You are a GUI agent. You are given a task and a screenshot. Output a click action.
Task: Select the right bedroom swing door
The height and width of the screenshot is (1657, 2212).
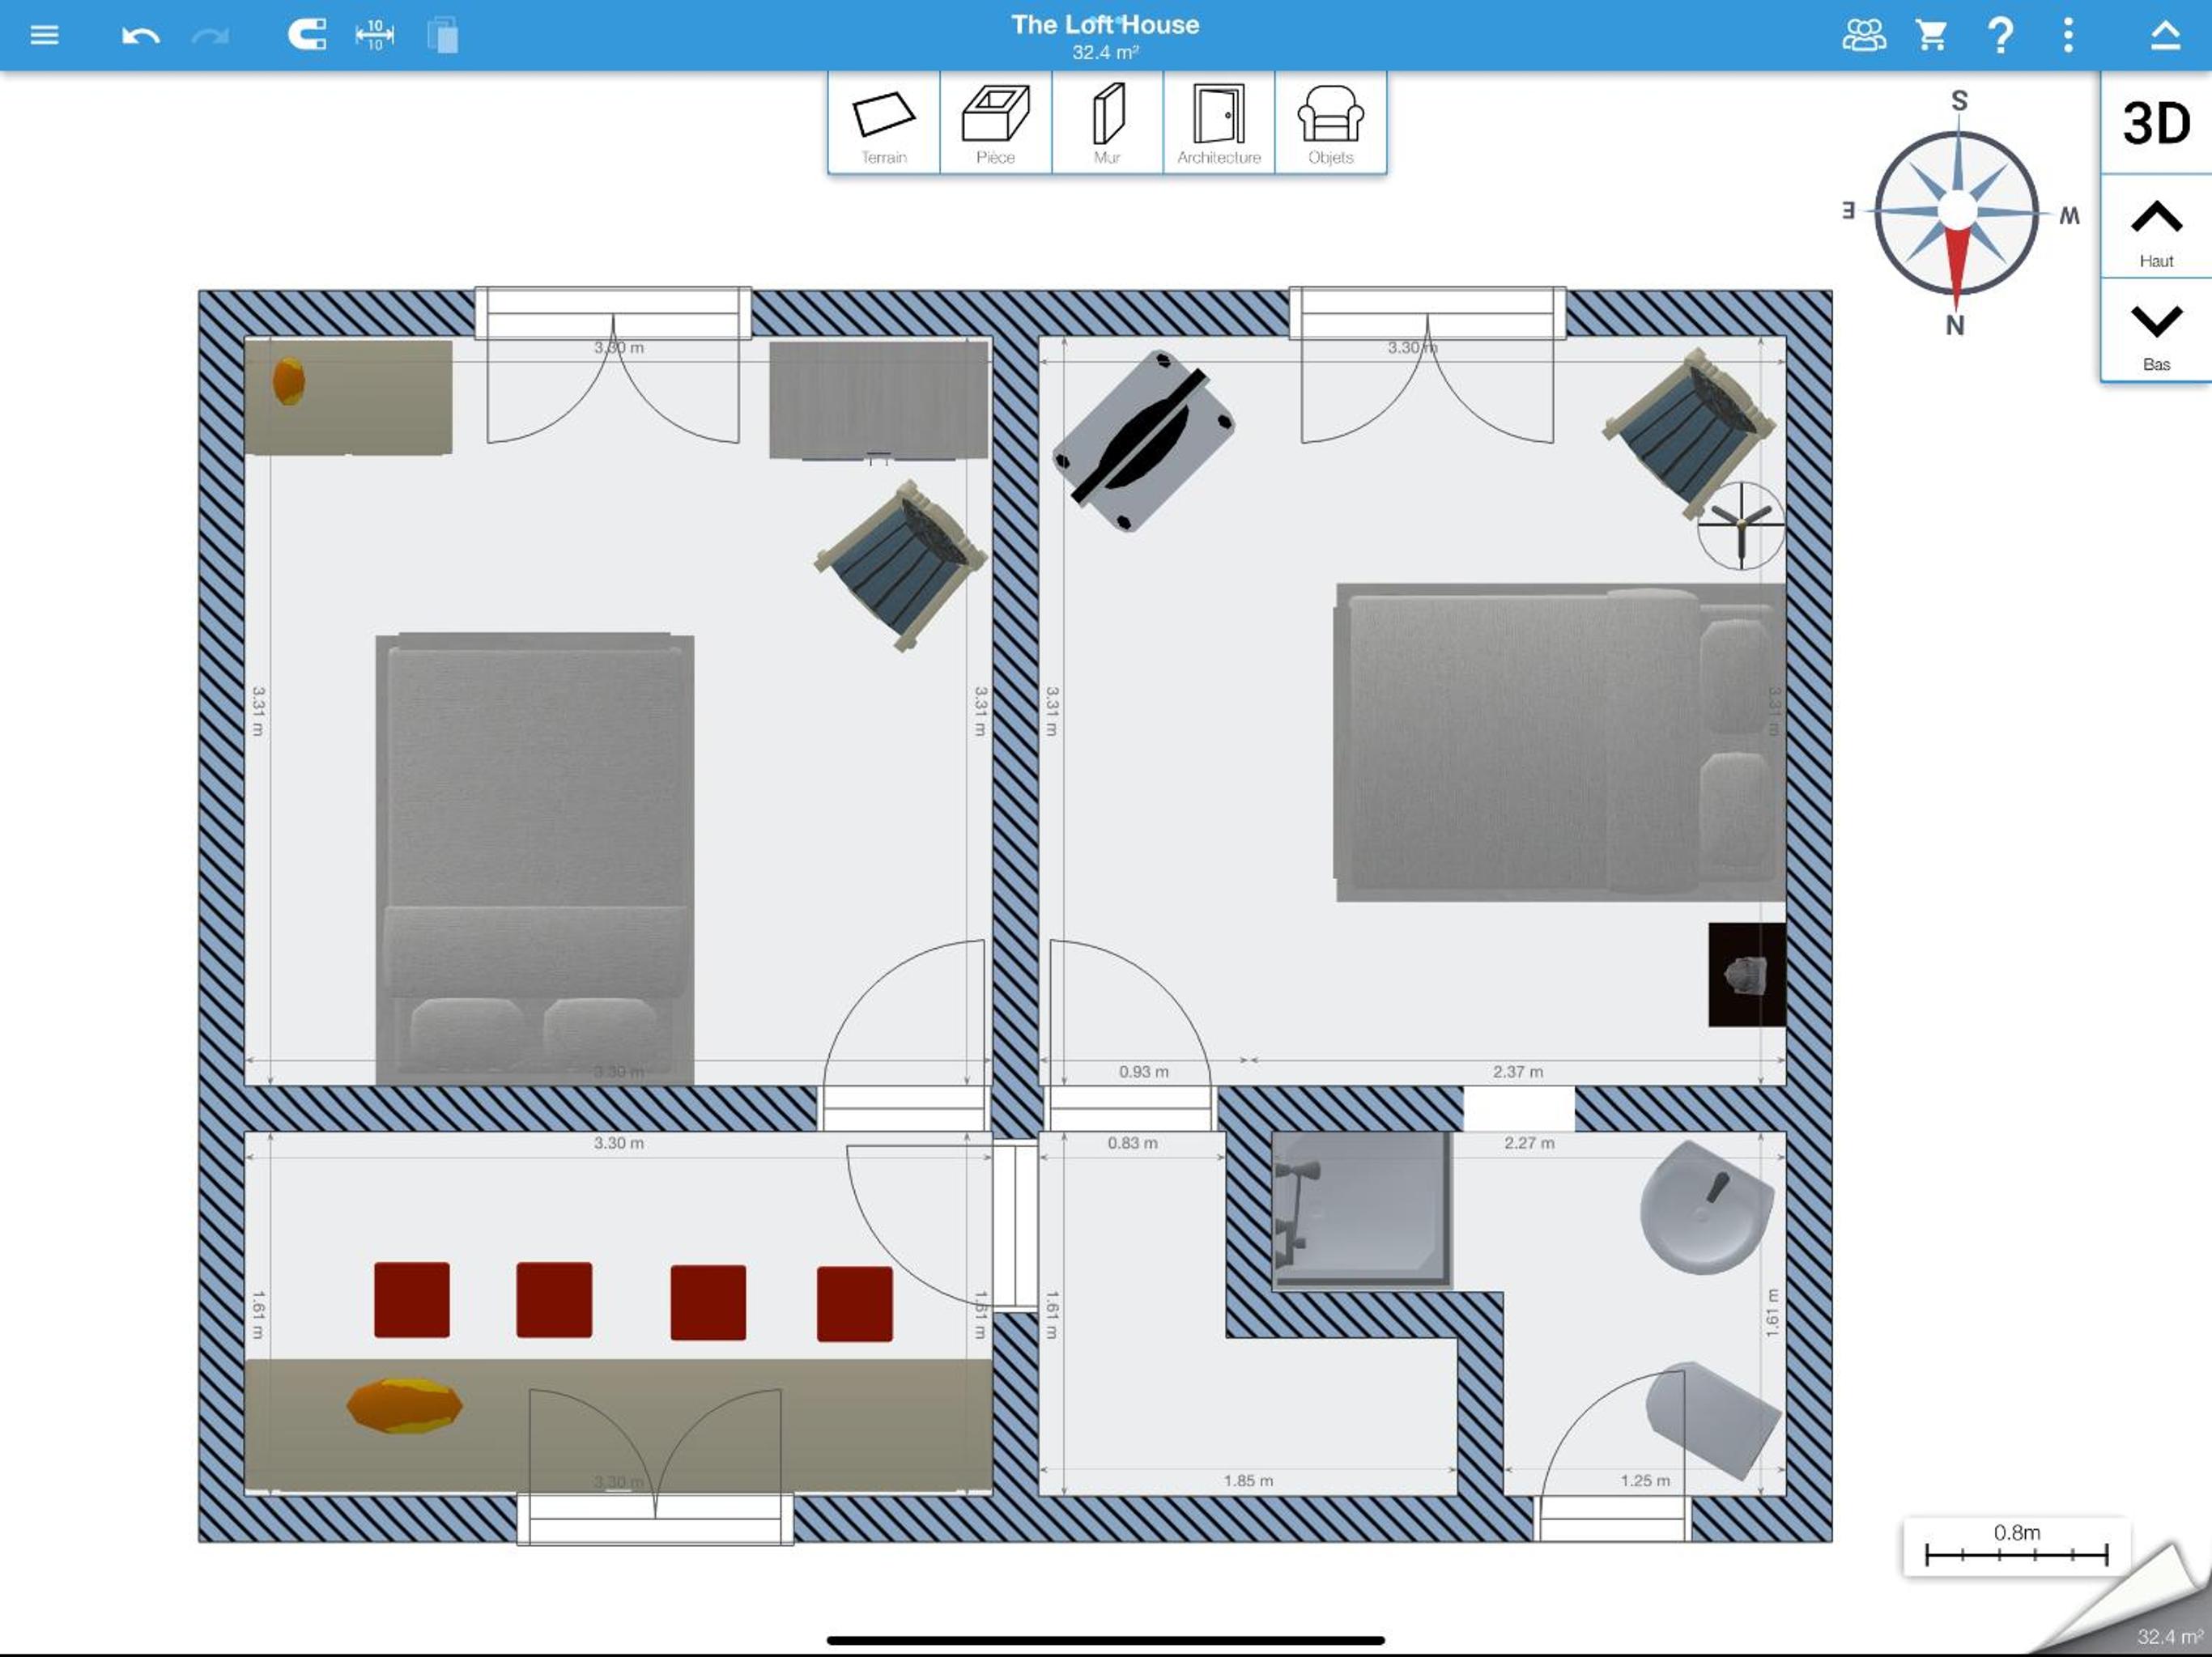tap(1130, 1035)
